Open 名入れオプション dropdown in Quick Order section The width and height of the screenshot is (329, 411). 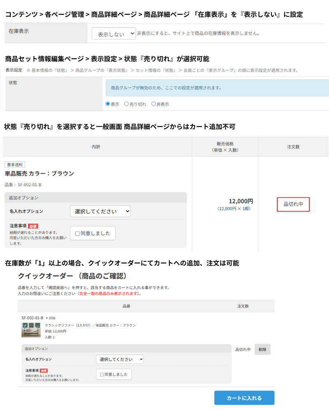point(120,359)
